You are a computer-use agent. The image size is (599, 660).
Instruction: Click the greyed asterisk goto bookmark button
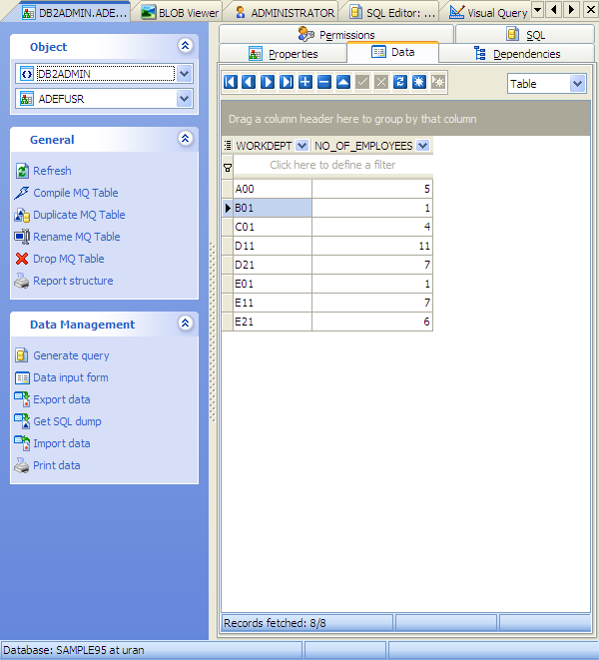(438, 82)
